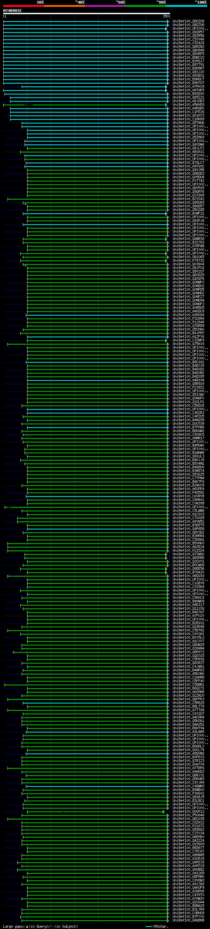Select hit UniRef100_B0WF21
This screenshot has width=210, height=929.
(x=188, y=214)
